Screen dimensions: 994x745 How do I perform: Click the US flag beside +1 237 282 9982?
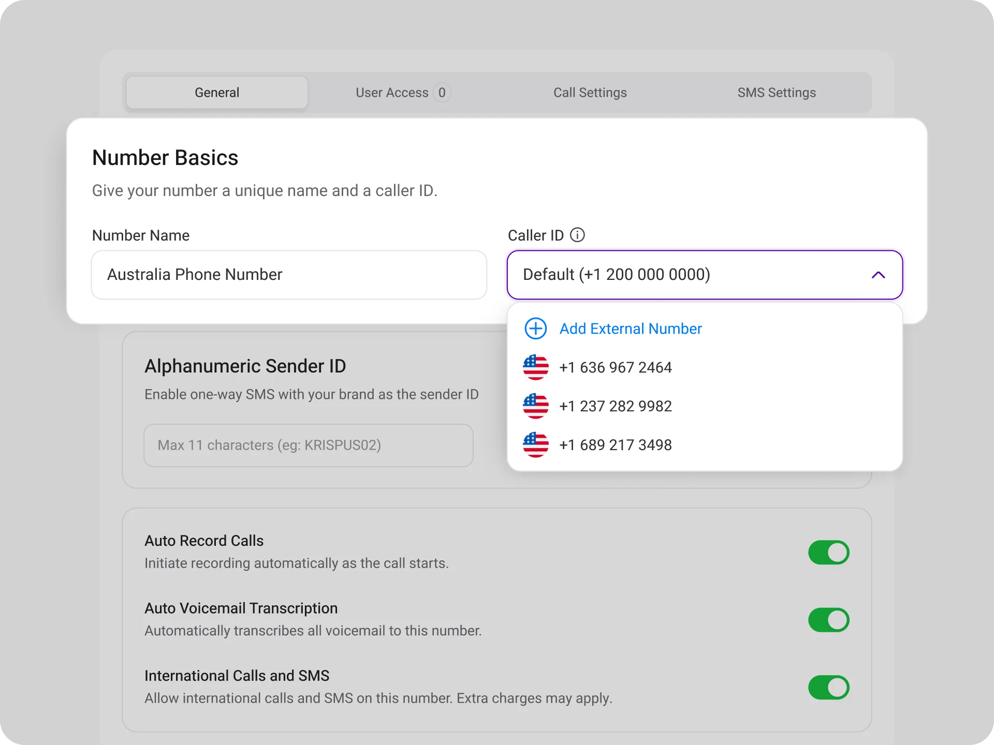pos(535,406)
